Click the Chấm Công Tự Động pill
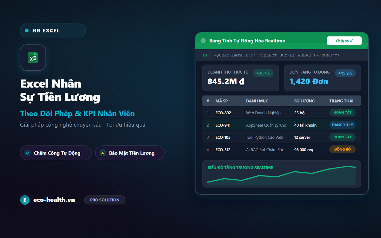This screenshot has height=238, width=381. (x=56, y=153)
